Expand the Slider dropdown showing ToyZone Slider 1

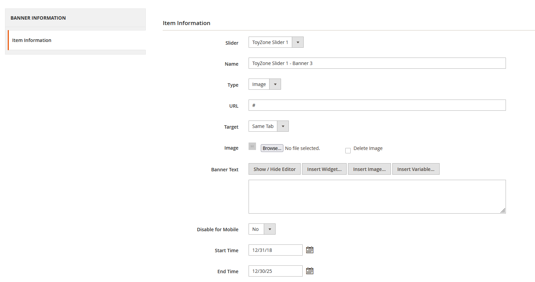click(x=276, y=42)
